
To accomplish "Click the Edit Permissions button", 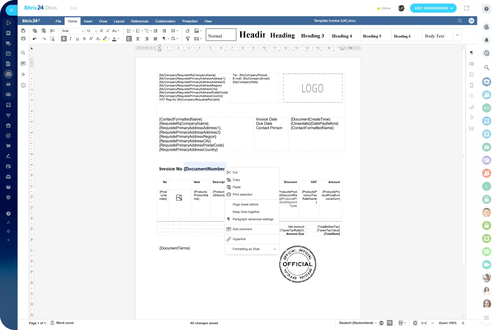I will point(433,8).
